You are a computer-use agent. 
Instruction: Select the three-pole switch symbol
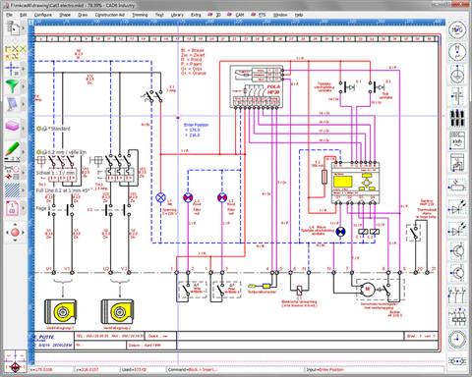coord(457,296)
